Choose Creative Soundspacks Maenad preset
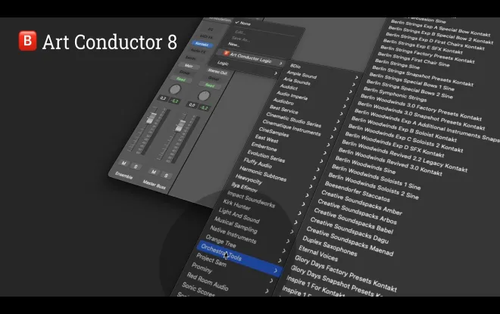Image resolution: width=500 pixels, height=314 pixels. [x=349, y=241]
